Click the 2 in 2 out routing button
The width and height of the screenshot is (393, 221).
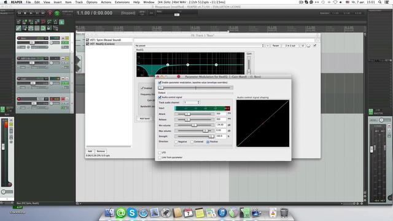tap(290, 45)
